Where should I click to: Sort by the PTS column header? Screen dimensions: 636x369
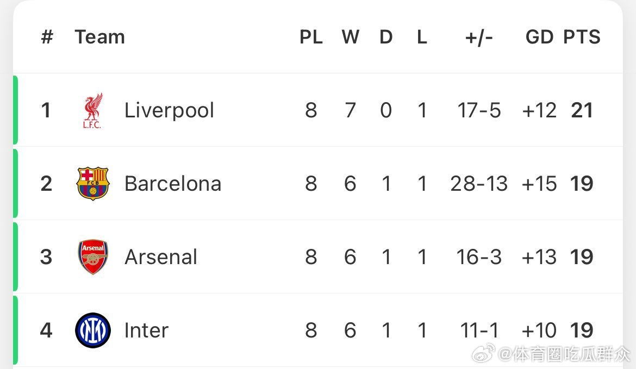click(582, 37)
